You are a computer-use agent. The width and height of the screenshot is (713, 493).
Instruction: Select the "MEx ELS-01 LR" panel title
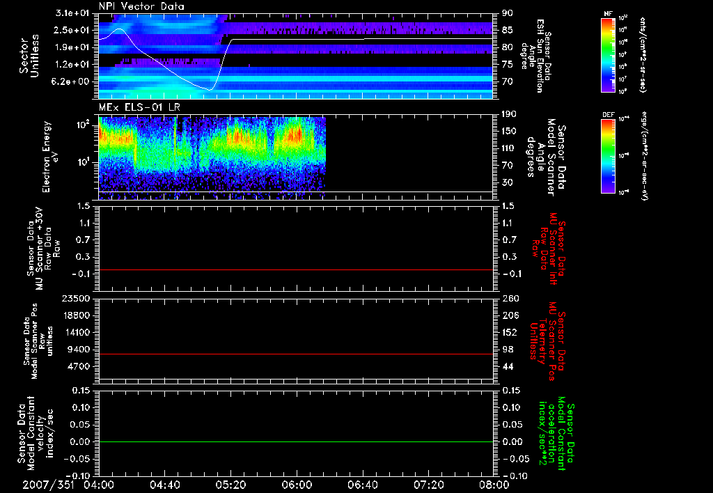tap(139, 107)
